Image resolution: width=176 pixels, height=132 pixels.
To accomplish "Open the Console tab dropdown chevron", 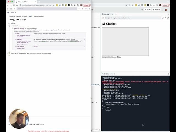I will click(109, 74).
